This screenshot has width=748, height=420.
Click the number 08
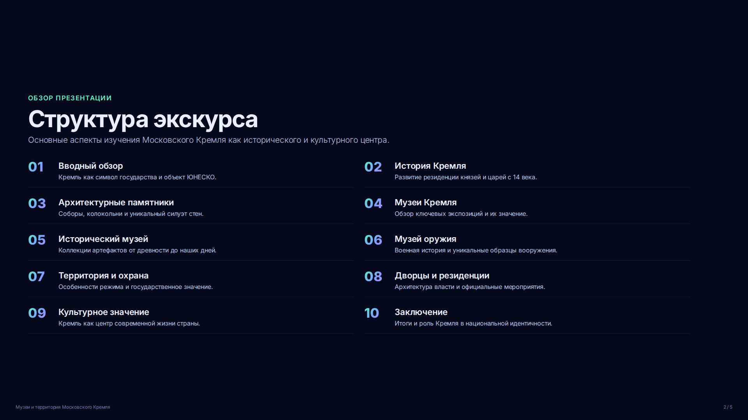[x=373, y=276]
